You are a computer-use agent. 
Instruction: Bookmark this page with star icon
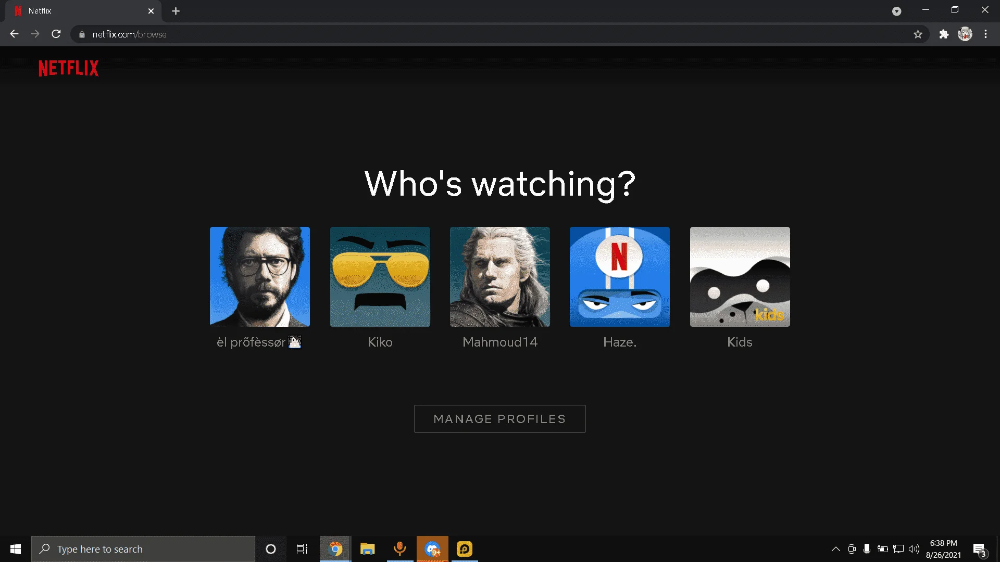[x=918, y=34]
